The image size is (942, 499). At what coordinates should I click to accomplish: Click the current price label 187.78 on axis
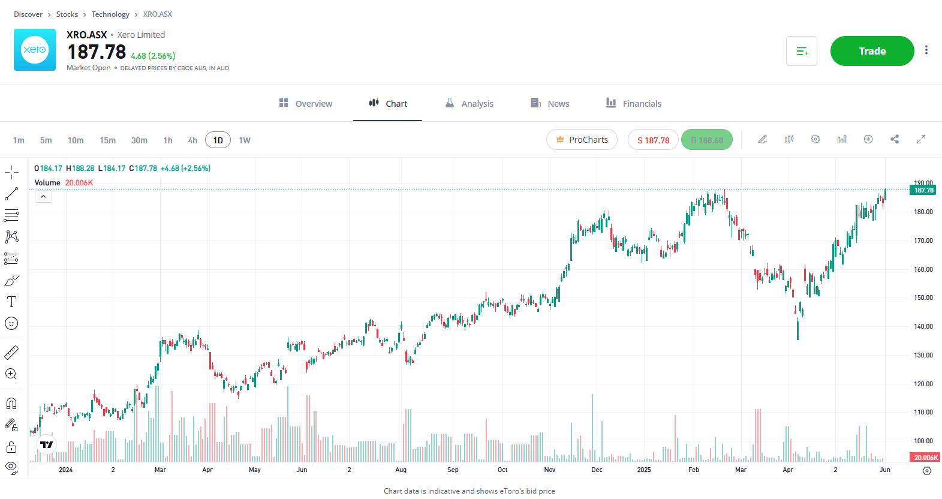[923, 190]
